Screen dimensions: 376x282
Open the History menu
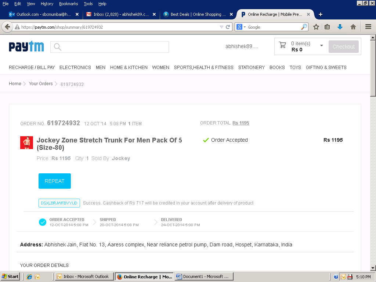coord(47,4)
